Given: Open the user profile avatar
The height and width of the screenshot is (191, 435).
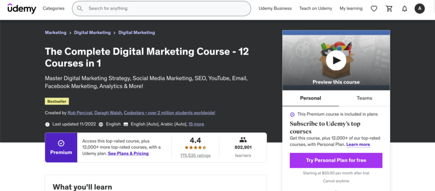Looking at the screenshot, I should point(419,8).
